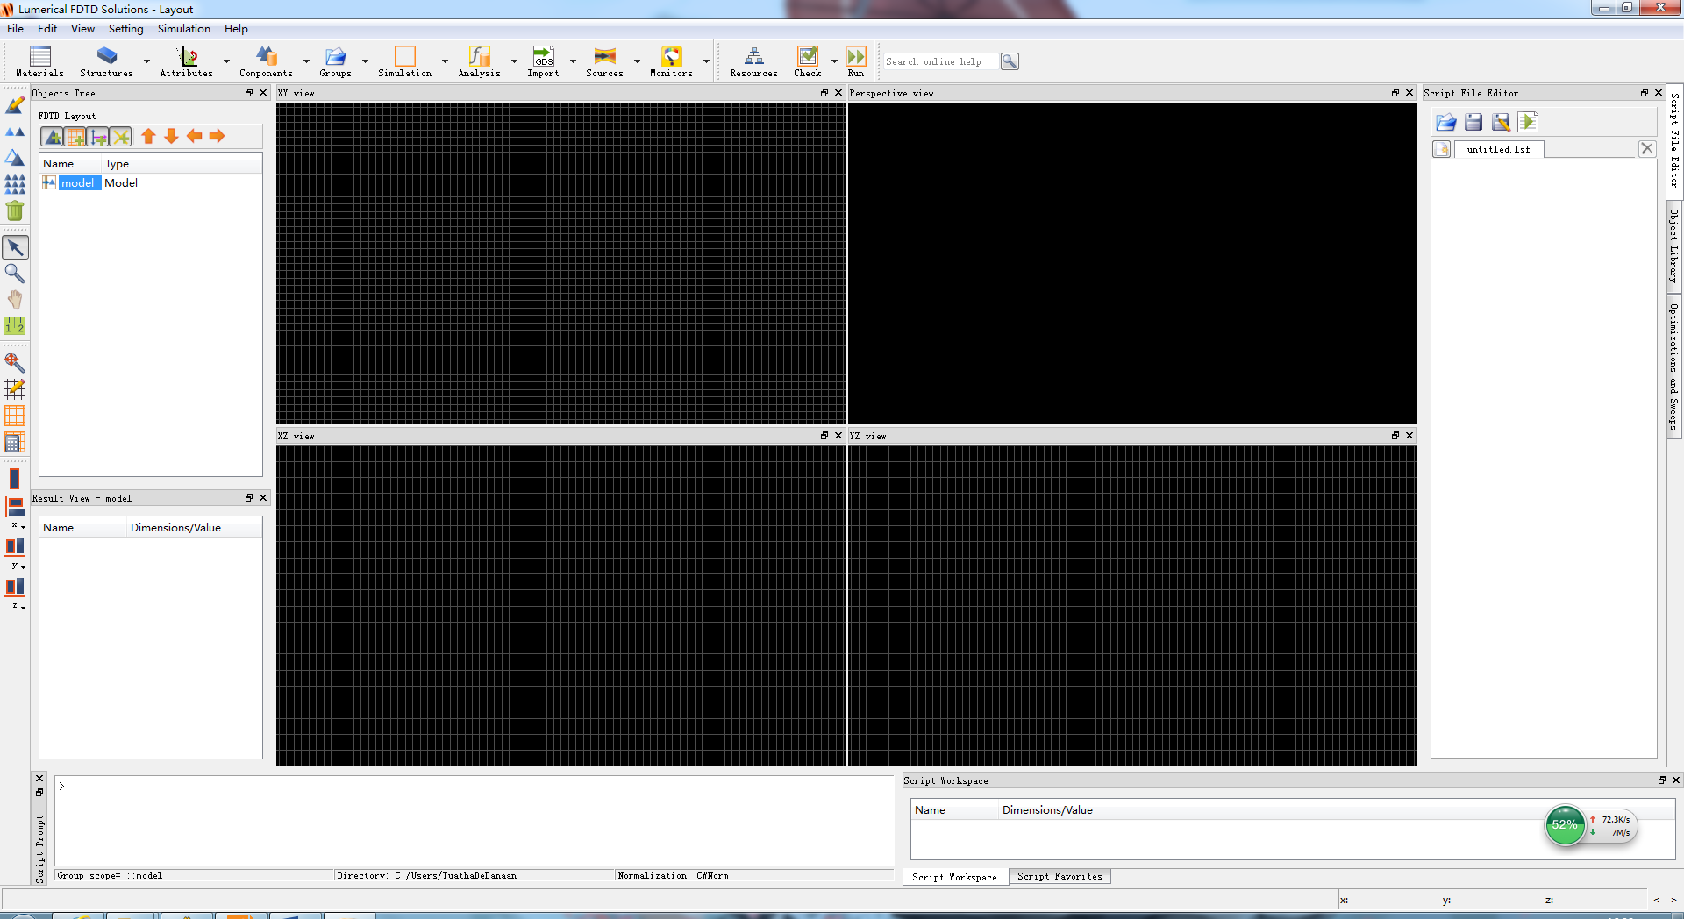Toggle the arrow Select mode tool
The width and height of the screenshot is (1684, 919).
(x=15, y=247)
